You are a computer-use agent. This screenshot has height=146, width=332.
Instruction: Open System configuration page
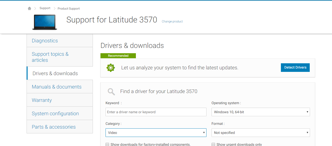60,113
